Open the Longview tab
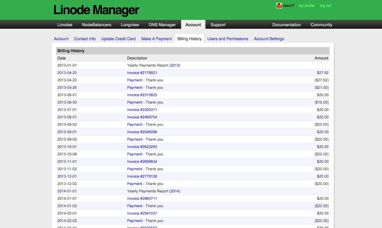This screenshot has height=228, width=382. [x=130, y=25]
